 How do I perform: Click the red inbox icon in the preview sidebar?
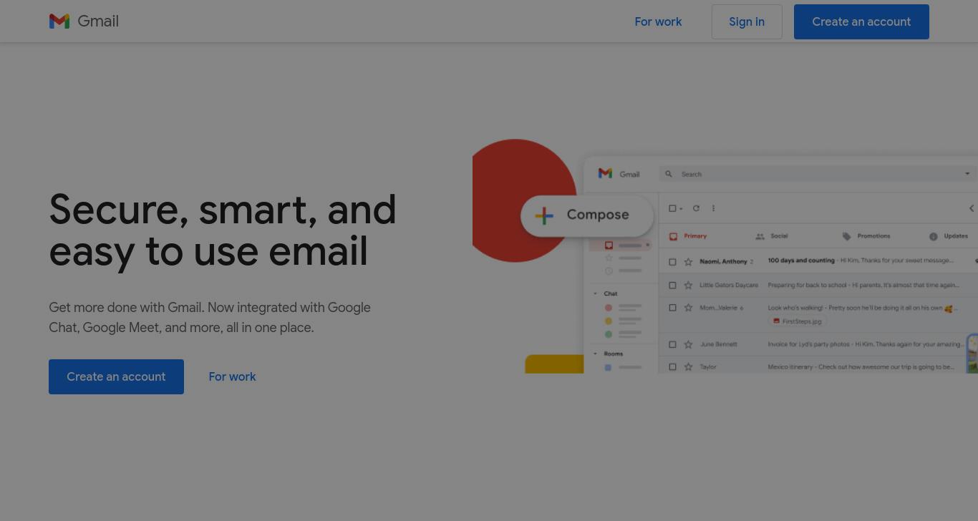(609, 245)
